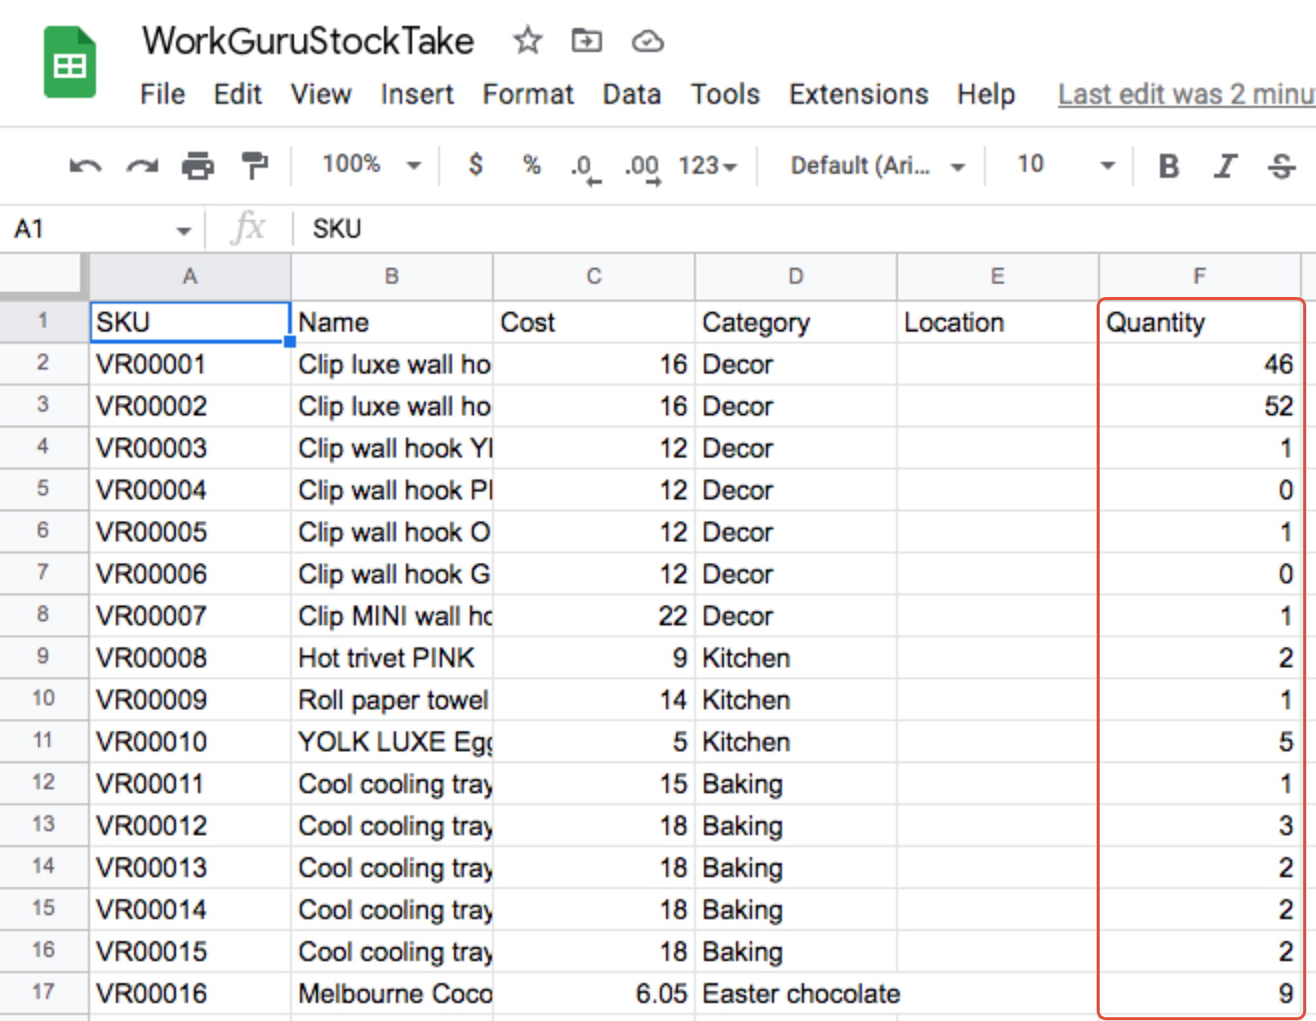Select column D header
The image size is (1316, 1021).
coord(796,277)
